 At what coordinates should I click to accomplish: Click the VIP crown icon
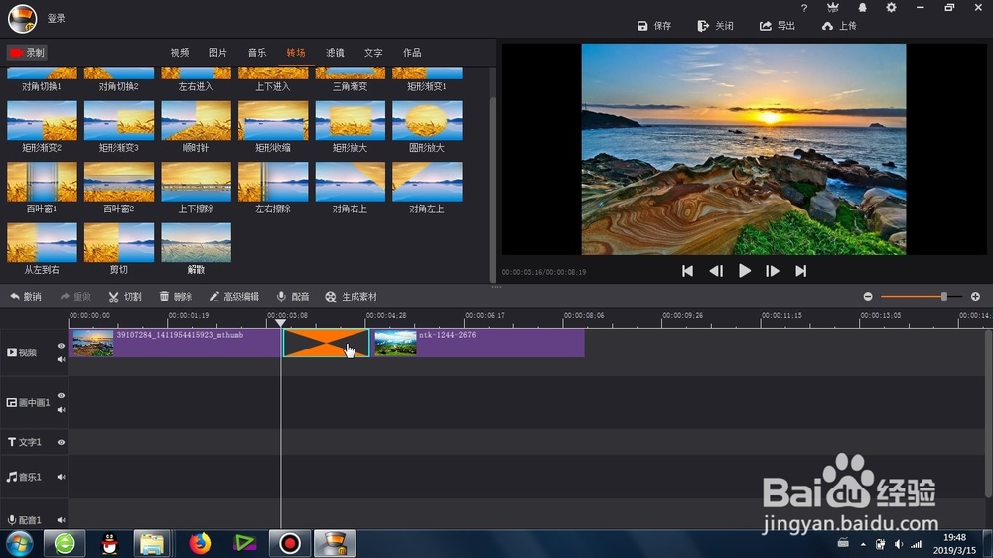[833, 8]
